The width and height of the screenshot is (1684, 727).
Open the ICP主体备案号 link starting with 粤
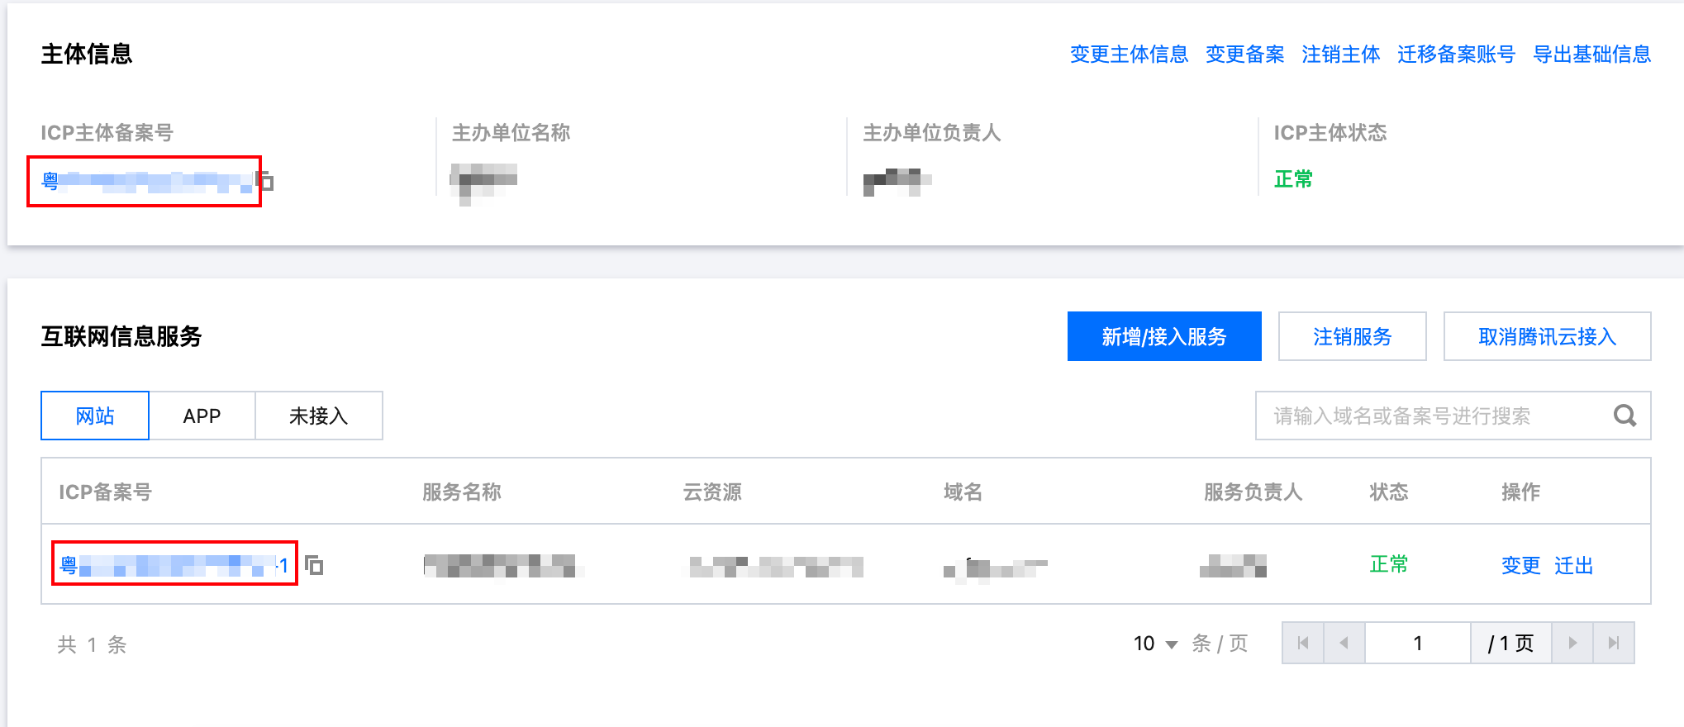(147, 181)
